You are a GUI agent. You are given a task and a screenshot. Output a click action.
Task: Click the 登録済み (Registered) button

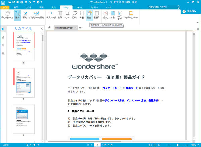click(x=189, y=11)
